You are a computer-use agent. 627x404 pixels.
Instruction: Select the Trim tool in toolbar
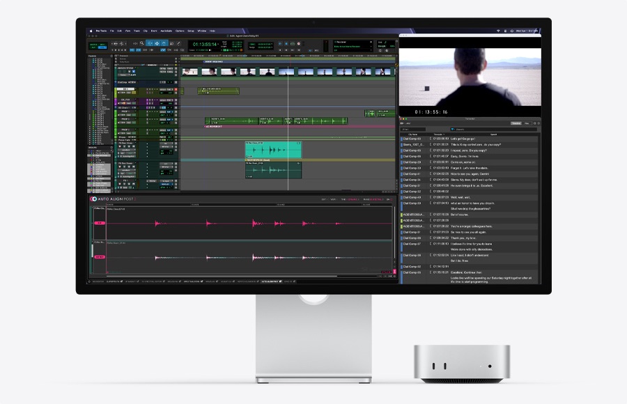click(x=150, y=43)
